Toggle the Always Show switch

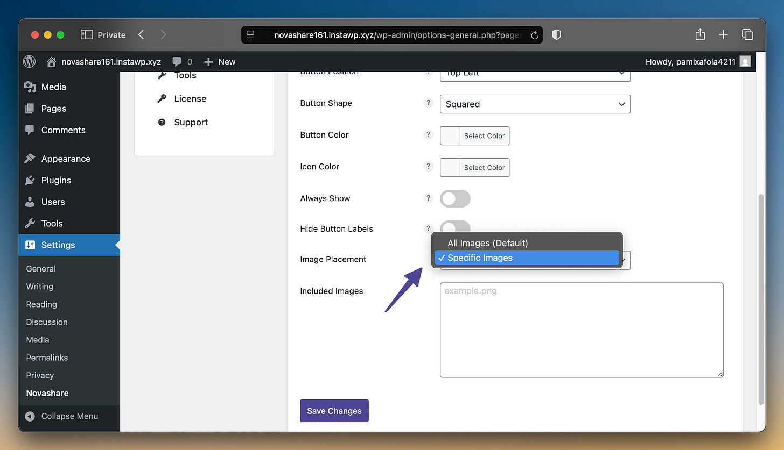[455, 198]
